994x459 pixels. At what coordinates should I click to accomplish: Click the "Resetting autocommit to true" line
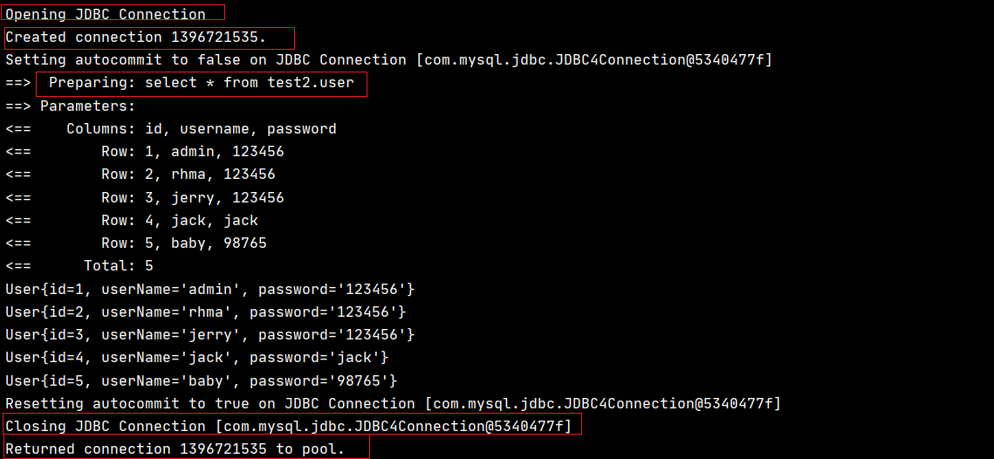[x=393, y=404]
